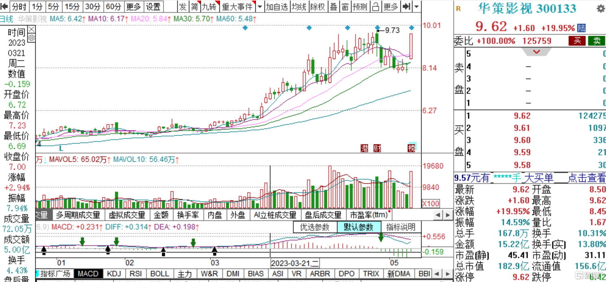The width and height of the screenshot is (606, 282).
Task: Click the orange R icon beside the stock name
Action: click(458, 9)
